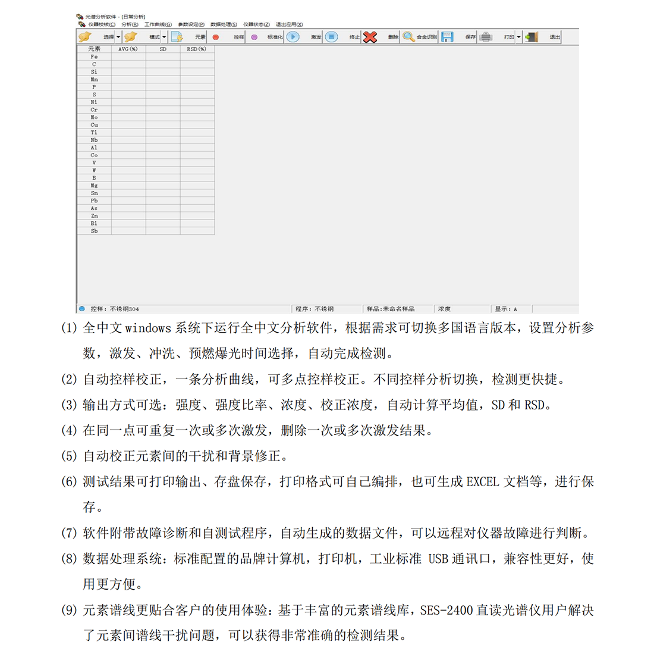Click the RSD(%) column header

(x=197, y=49)
